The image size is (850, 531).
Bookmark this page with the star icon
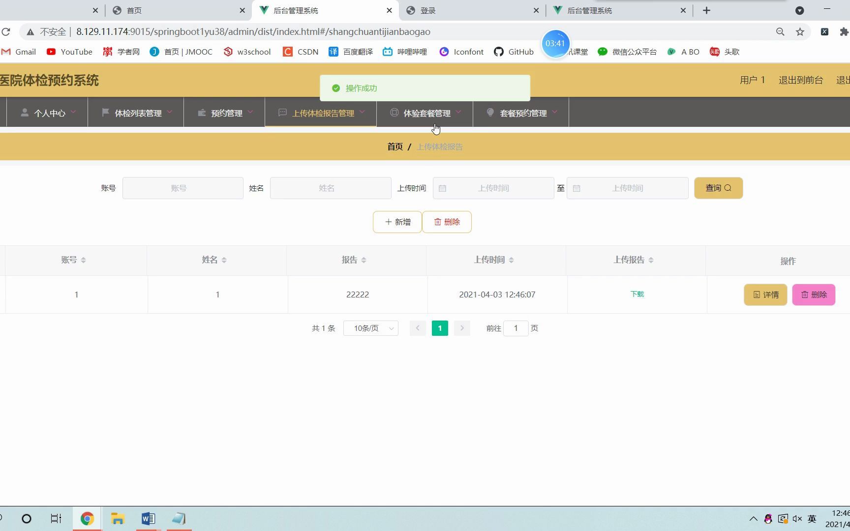pyautogui.click(x=800, y=32)
